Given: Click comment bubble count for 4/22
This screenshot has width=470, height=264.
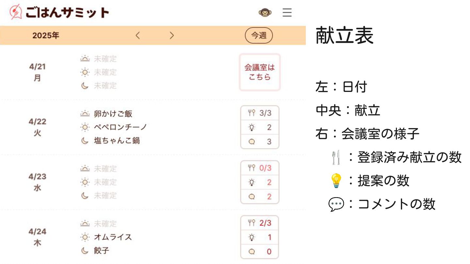Looking at the screenshot, I should point(260,142).
